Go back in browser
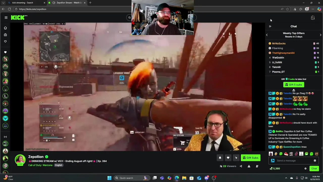This screenshot has height=182, width=323. (x=3, y=9)
